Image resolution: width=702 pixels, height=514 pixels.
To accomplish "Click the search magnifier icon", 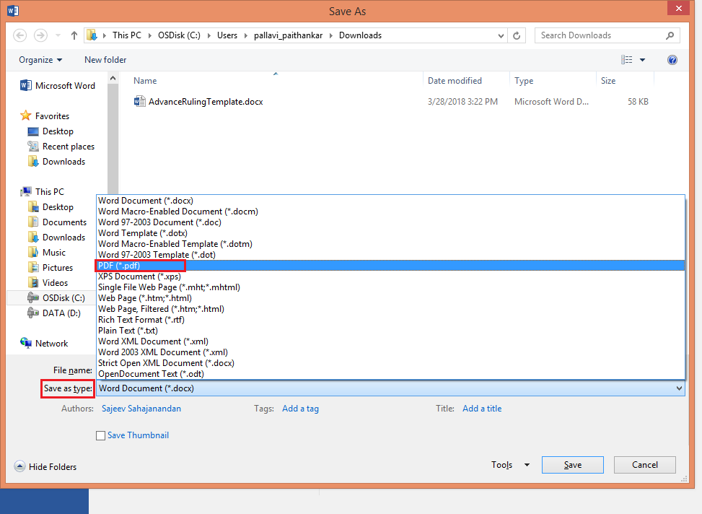I will click(670, 35).
